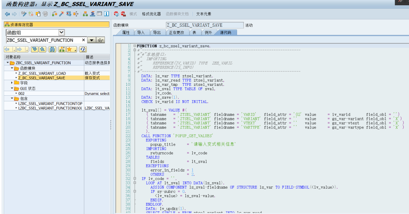Click the Navigation Window icon
Viewport: 409px width, 214px height.
92,14
